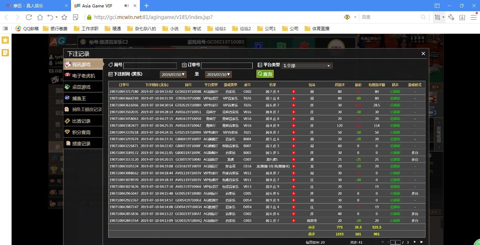Open the start date picker 2019/07/10
This screenshot has width=480, height=245.
coord(173,74)
